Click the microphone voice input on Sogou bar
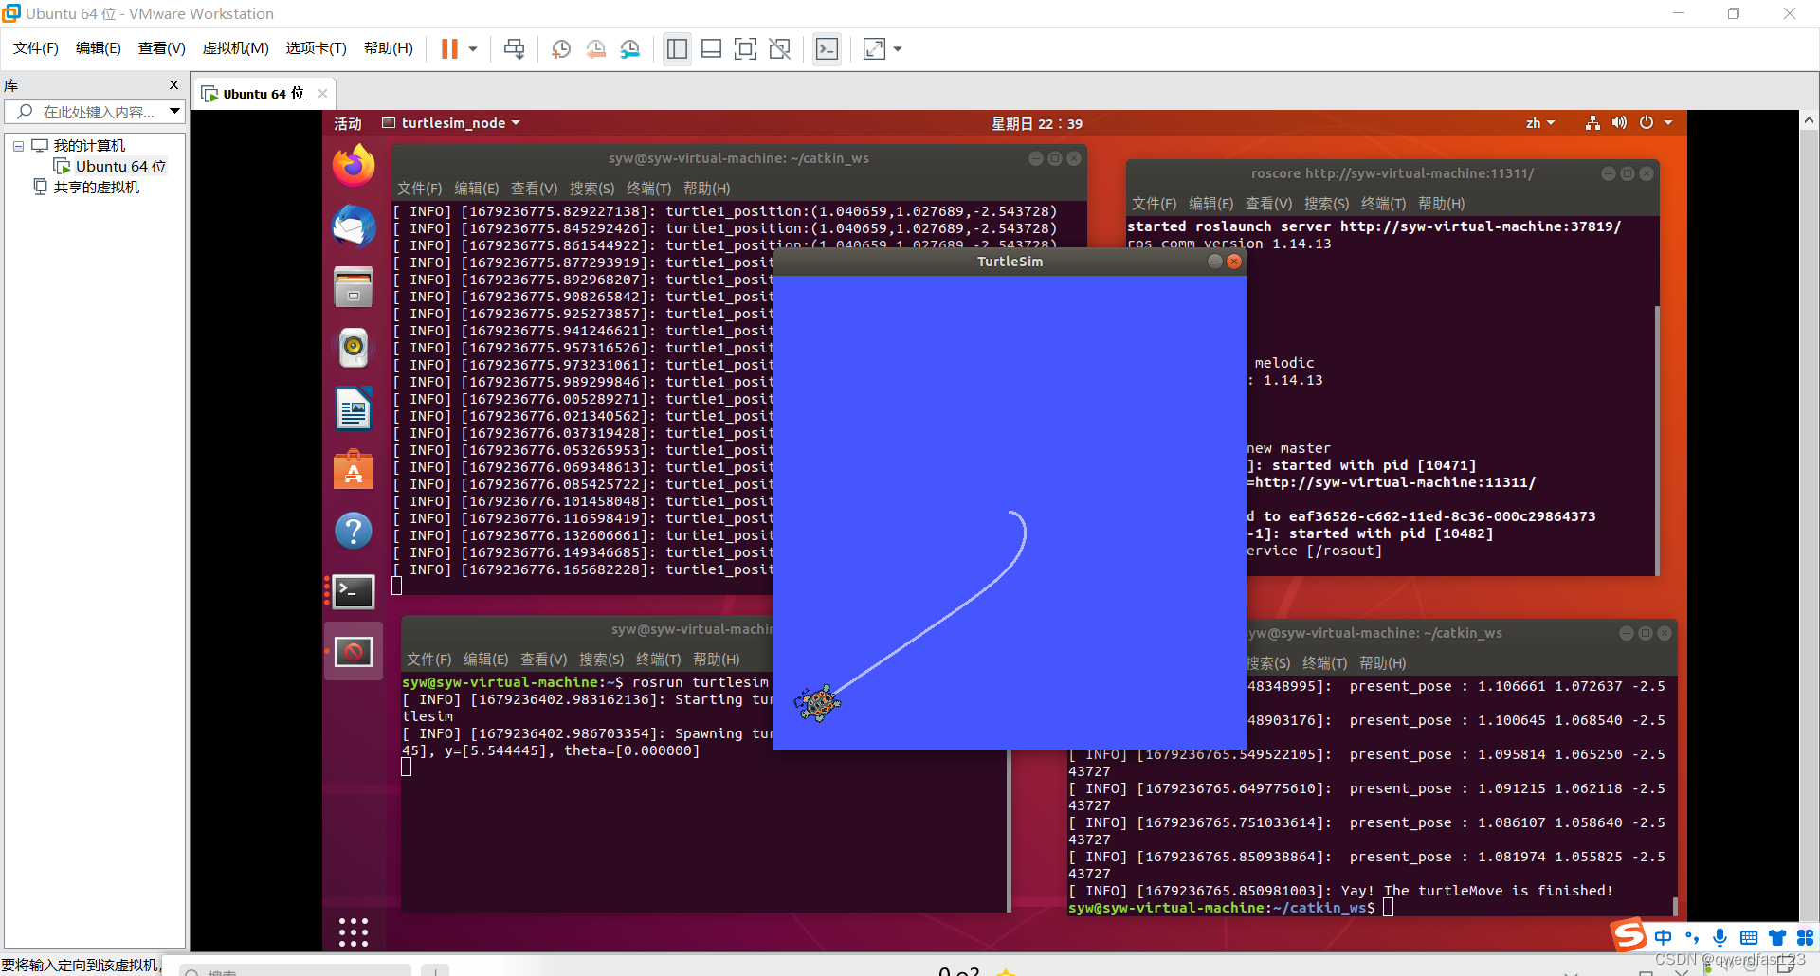The width and height of the screenshot is (1820, 976). pos(1720,938)
